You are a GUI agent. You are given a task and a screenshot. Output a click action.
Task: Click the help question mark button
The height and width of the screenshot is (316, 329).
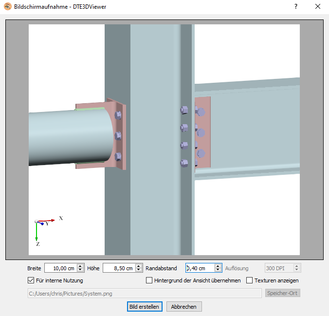pyautogui.click(x=295, y=6)
